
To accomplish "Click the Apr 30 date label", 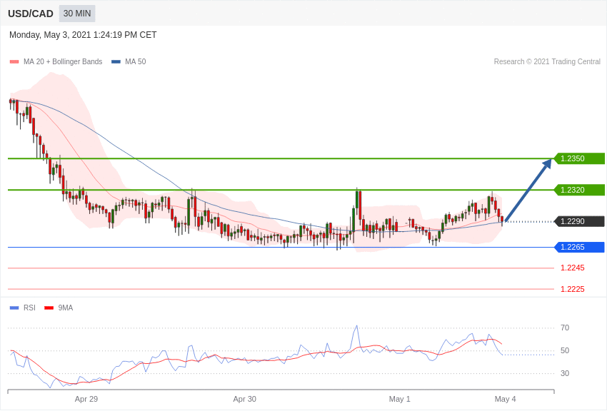I will [244, 399].
